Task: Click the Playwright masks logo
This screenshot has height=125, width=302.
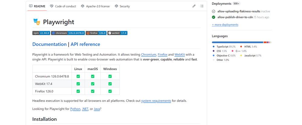Action: [37, 22]
